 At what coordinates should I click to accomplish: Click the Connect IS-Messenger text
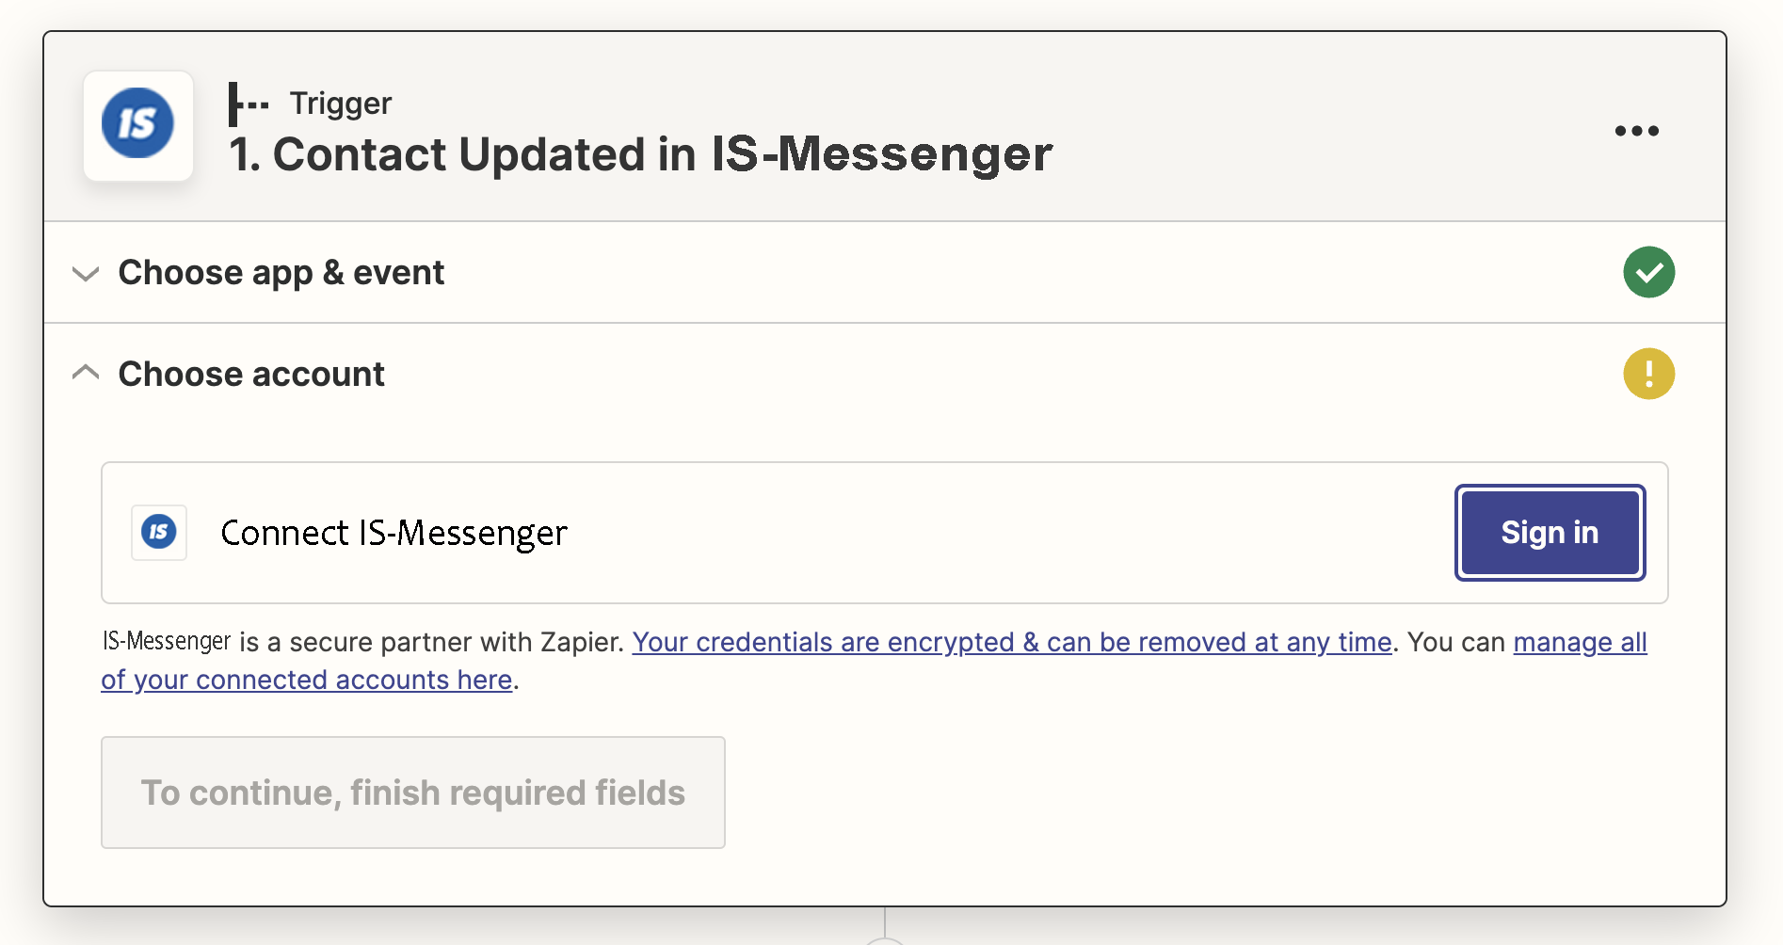pyautogui.click(x=394, y=533)
